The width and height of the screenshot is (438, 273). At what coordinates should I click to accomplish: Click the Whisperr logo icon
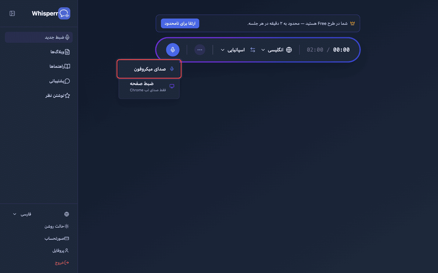click(x=64, y=13)
